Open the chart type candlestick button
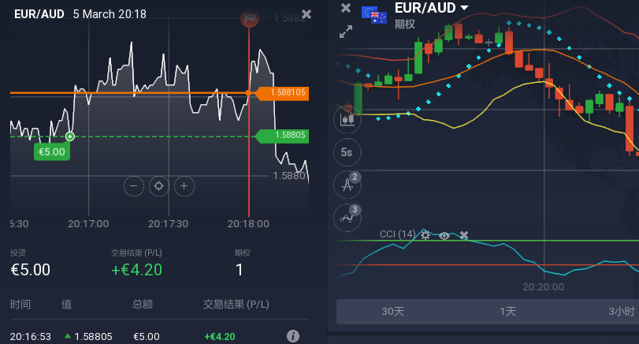 (x=347, y=120)
